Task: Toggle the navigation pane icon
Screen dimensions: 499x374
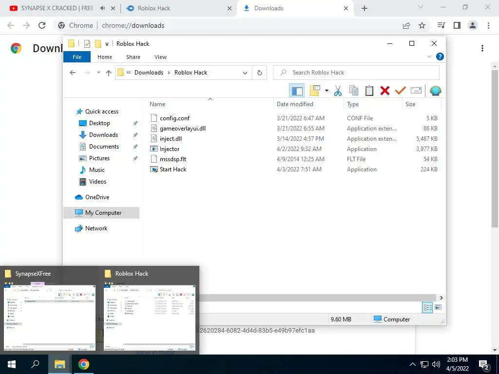Action: 297,91
